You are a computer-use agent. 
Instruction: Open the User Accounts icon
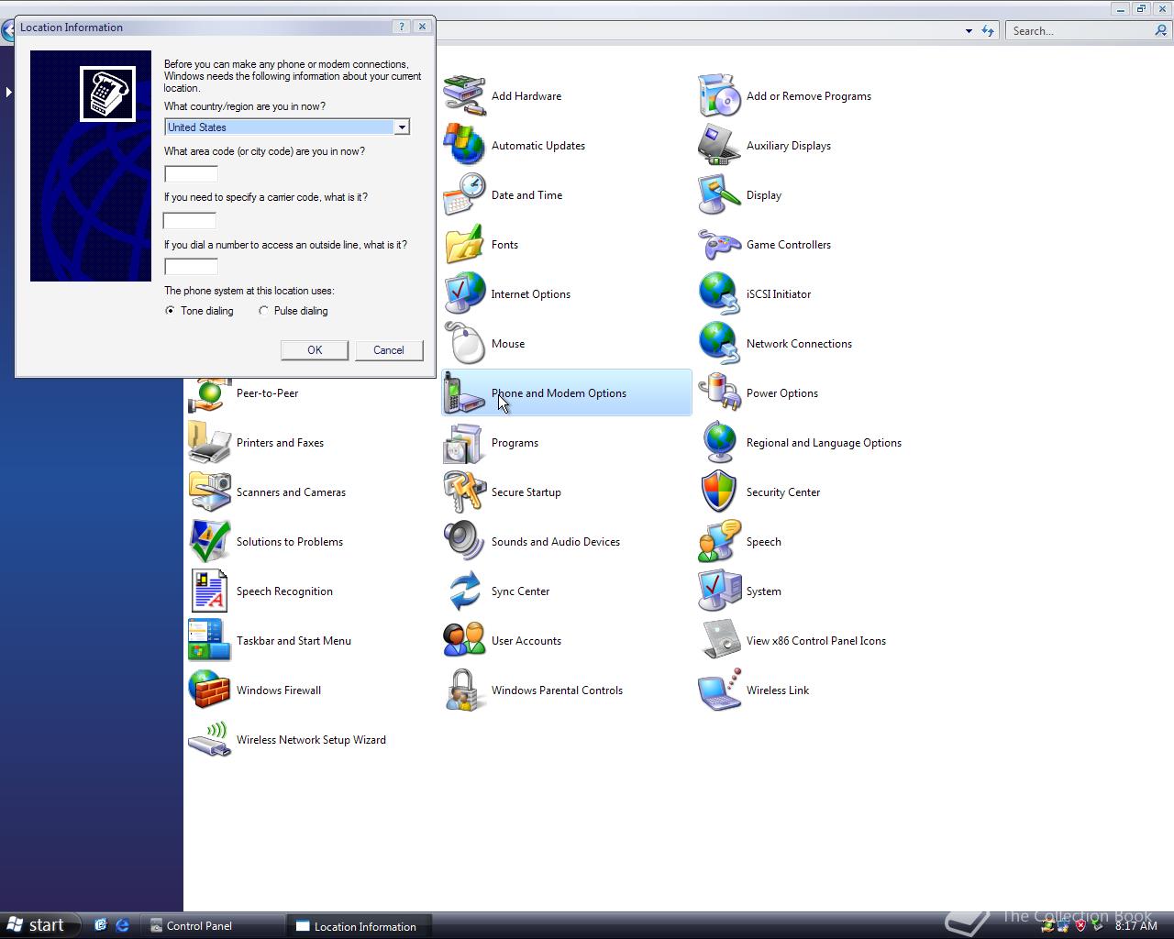pos(464,640)
